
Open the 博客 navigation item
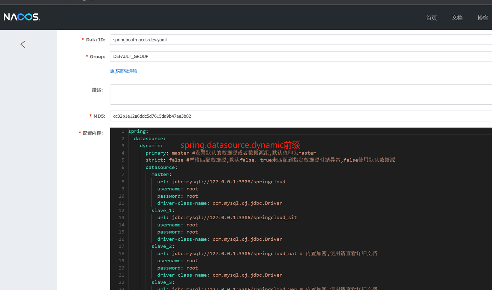click(x=482, y=18)
